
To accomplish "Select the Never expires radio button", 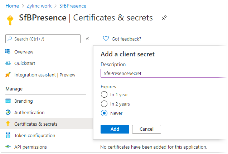I will click(104, 113).
